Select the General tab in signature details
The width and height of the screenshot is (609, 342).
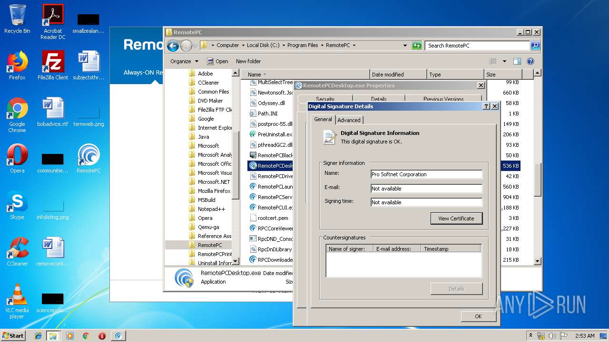click(323, 119)
